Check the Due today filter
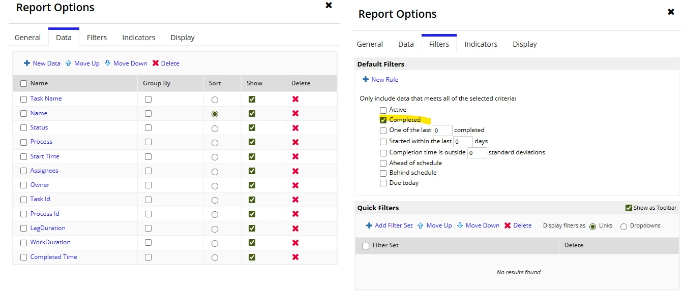This screenshot has height=293, width=684. click(x=383, y=183)
